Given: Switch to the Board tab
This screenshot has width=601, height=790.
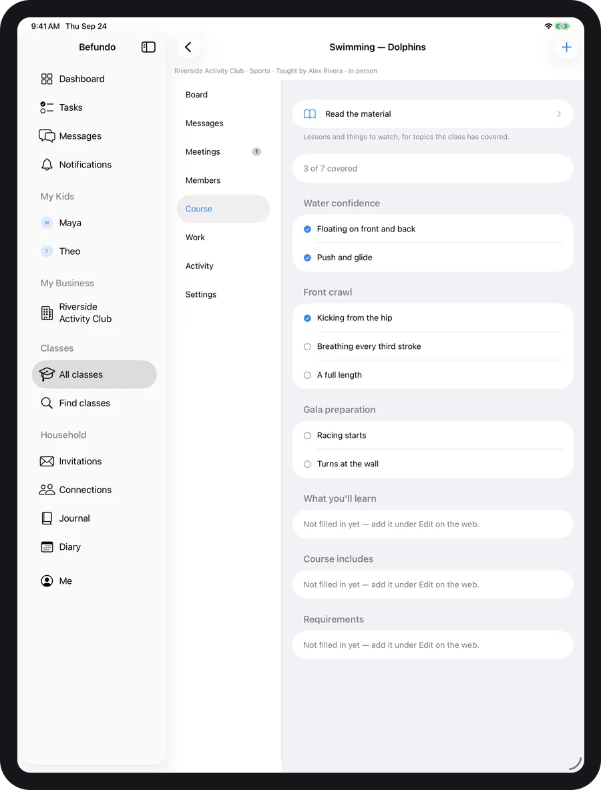Looking at the screenshot, I should coord(223,95).
